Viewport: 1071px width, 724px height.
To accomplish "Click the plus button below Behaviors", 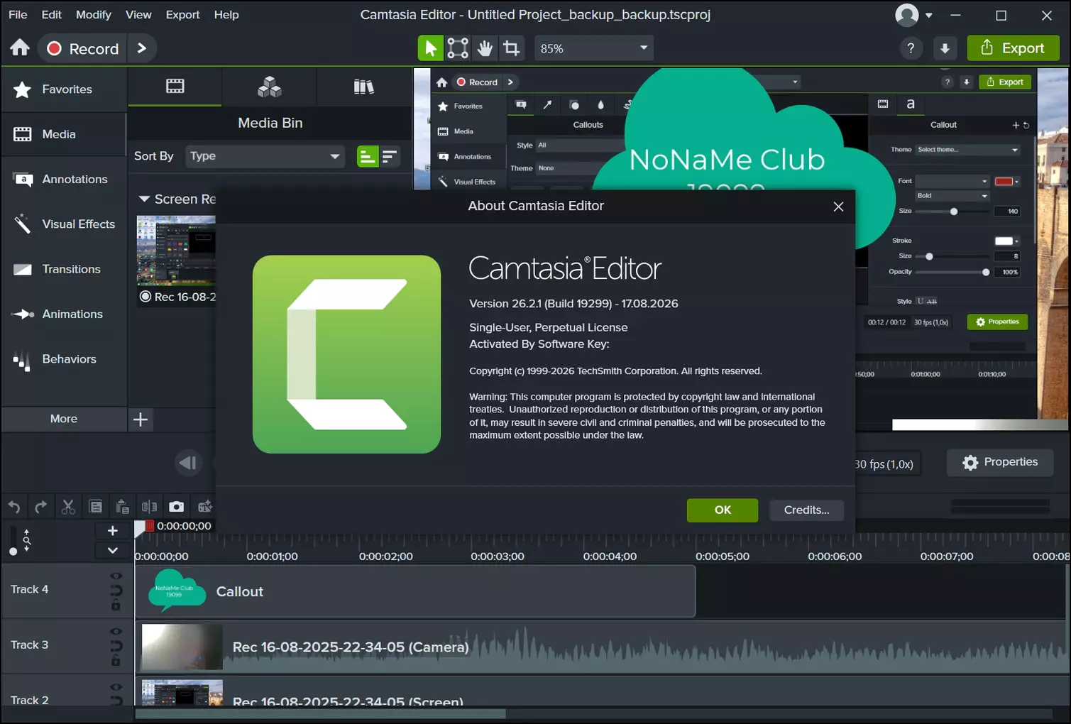I will coord(141,419).
